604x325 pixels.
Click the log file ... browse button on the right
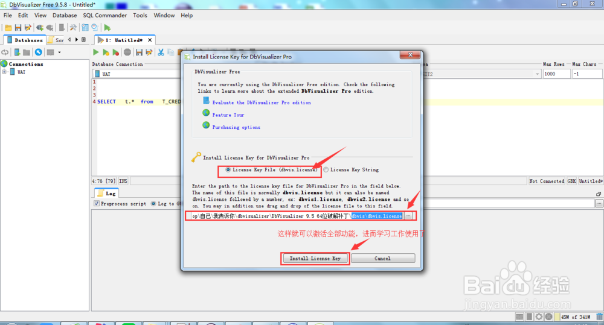(x=599, y=204)
